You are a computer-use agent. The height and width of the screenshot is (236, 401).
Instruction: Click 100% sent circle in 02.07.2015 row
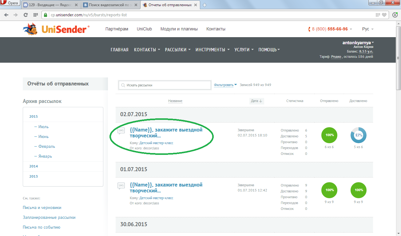click(x=329, y=135)
